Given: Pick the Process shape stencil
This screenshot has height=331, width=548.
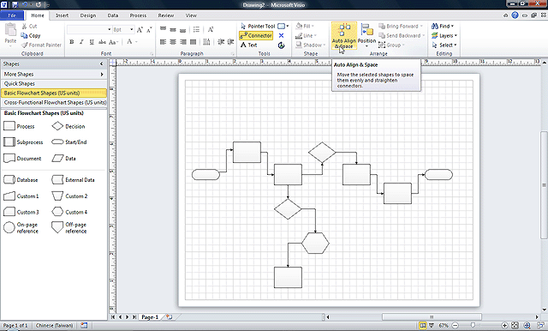Looking at the screenshot, I should coord(19,126).
